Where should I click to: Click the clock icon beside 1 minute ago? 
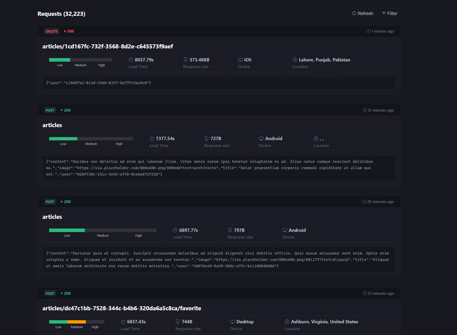click(369, 31)
